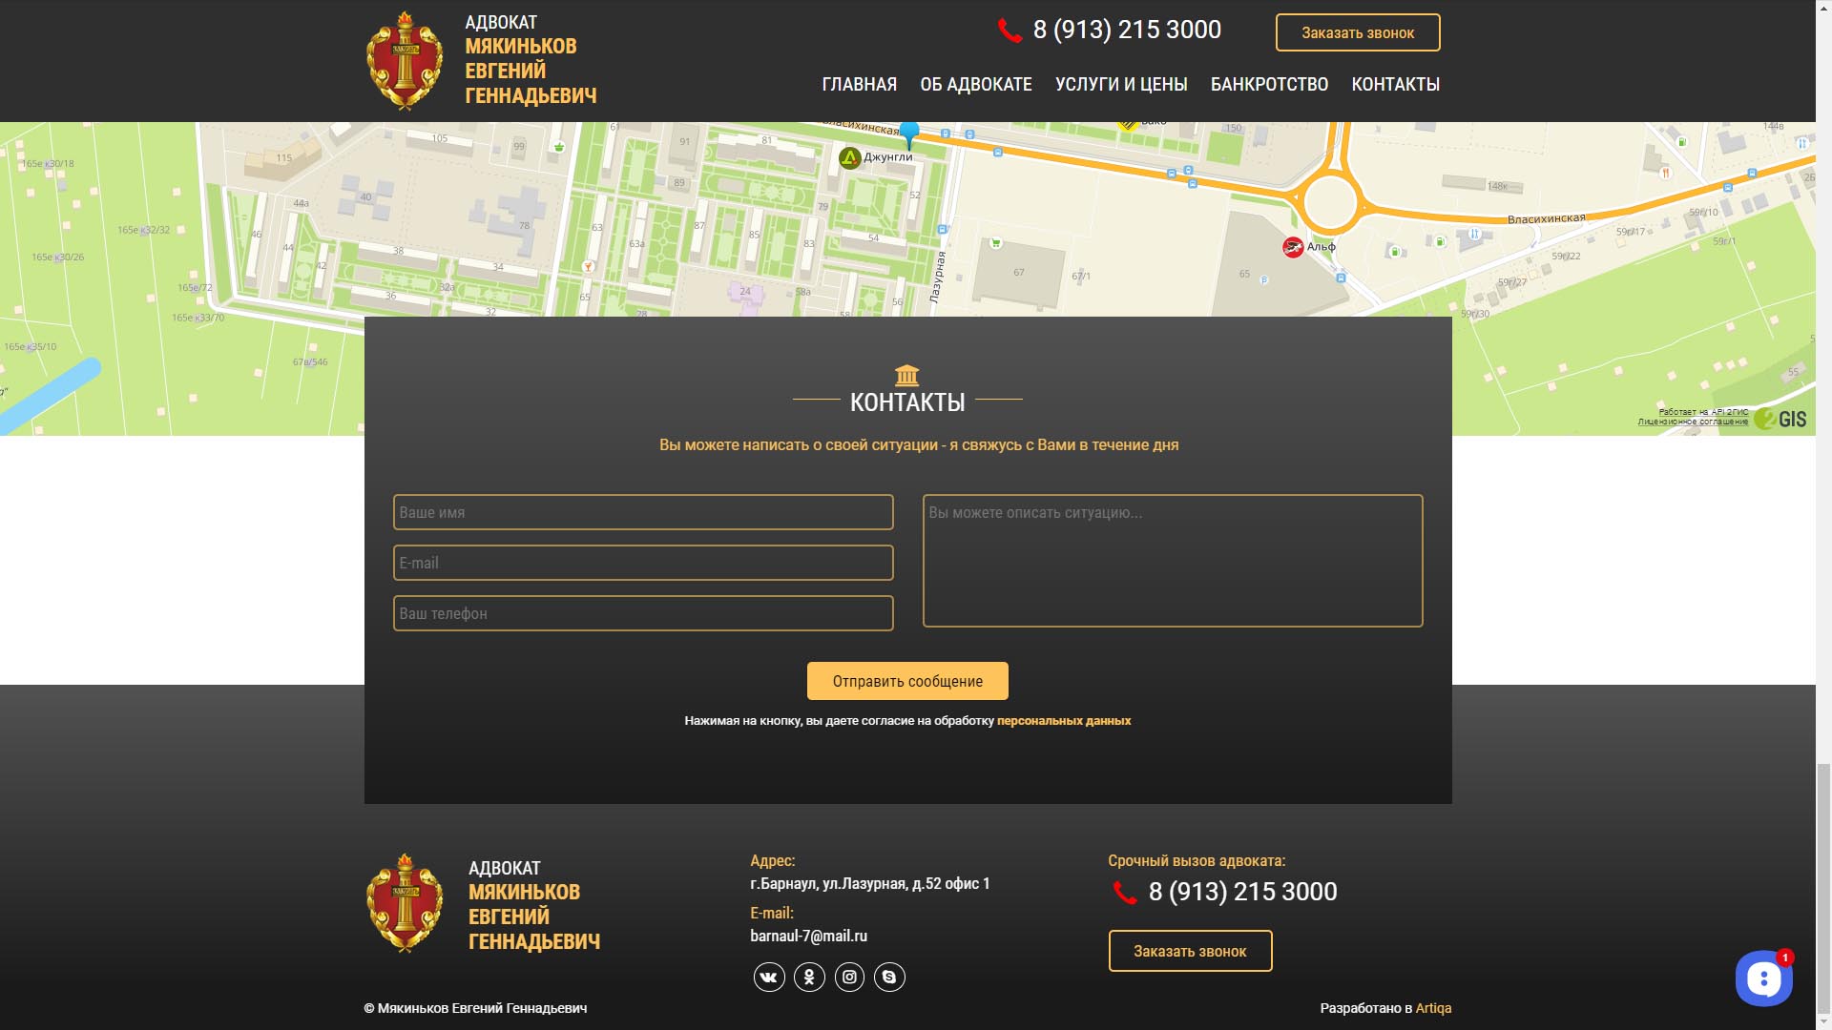
Task: Click the Лицензионное соглашение map link
Action: pyautogui.click(x=1693, y=422)
